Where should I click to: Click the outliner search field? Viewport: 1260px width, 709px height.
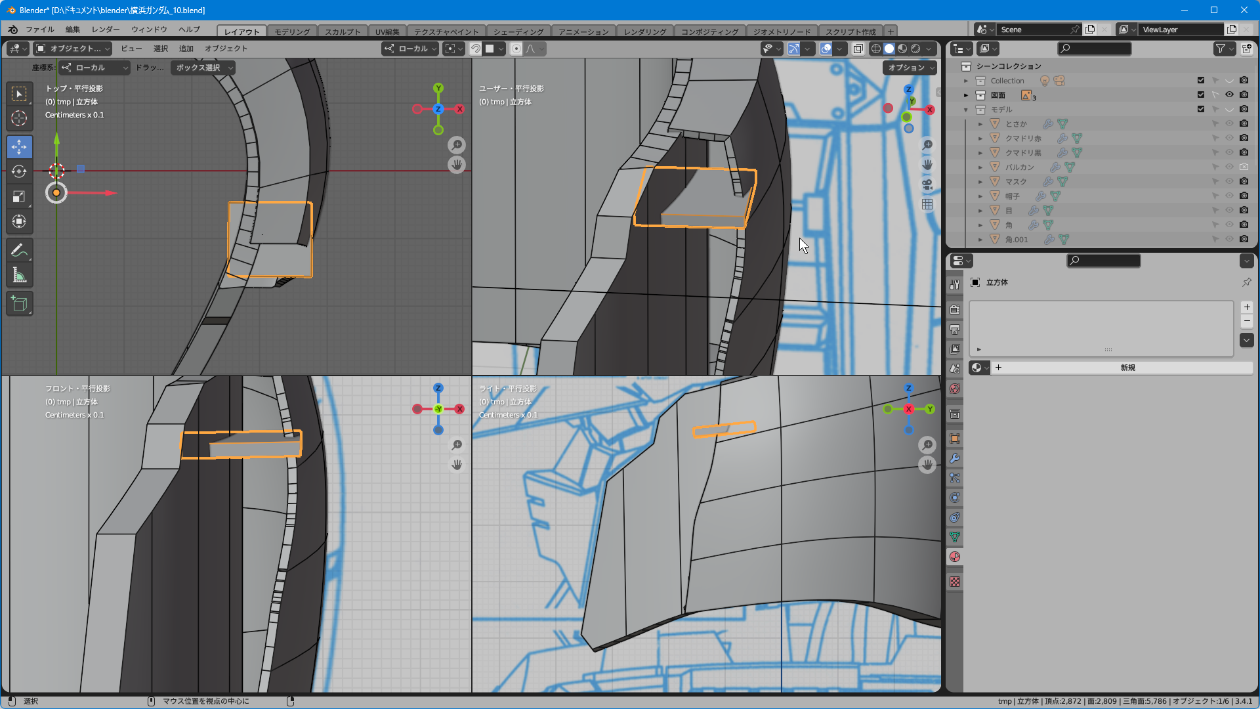[1095, 49]
